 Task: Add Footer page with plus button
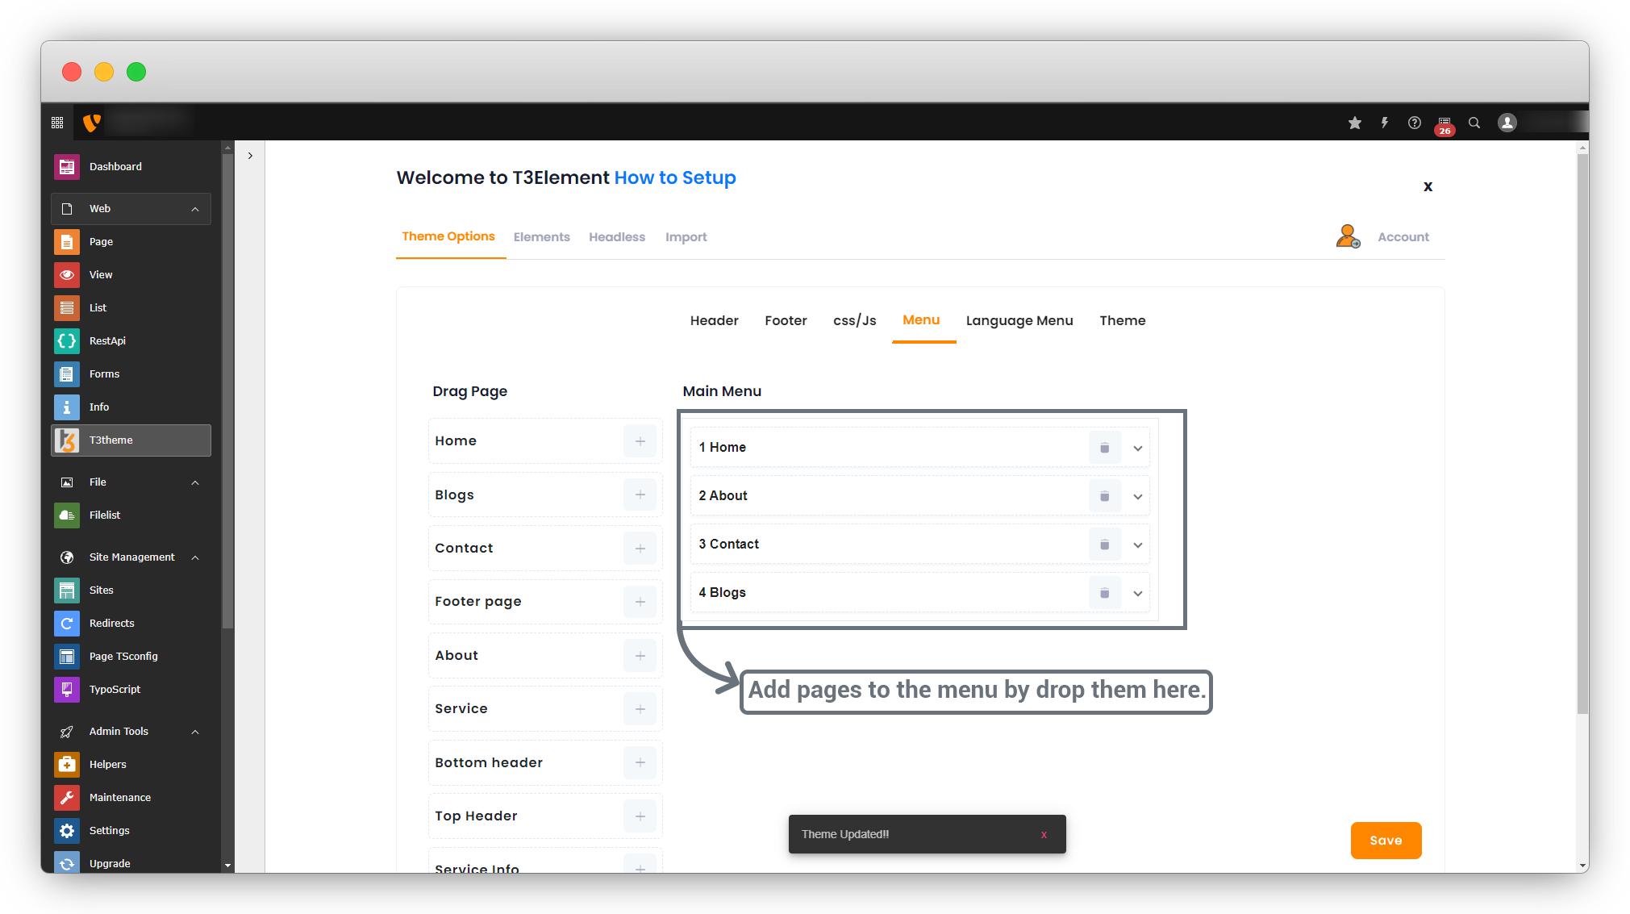click(x=640, y=602)
